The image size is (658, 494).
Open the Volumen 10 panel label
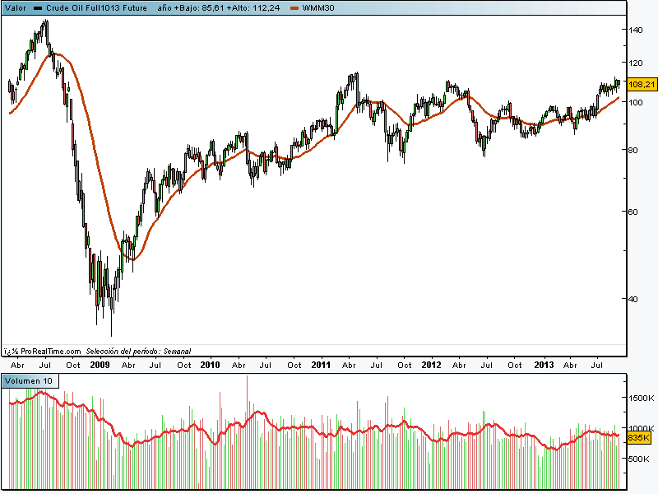tap(29, 380)
